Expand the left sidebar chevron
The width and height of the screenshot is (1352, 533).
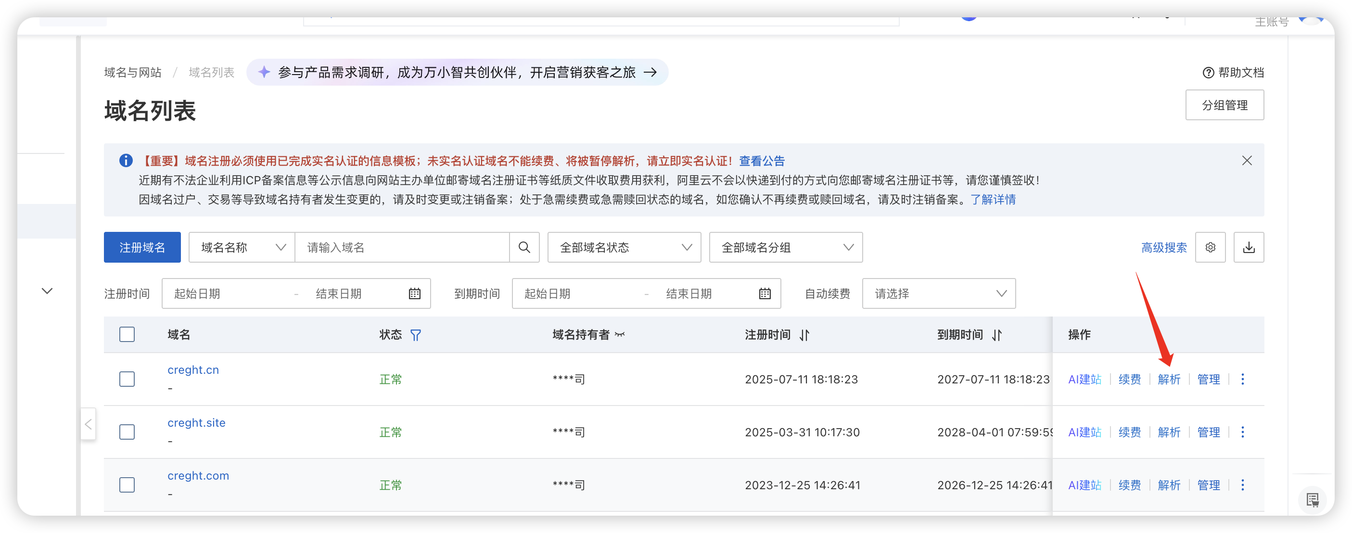pyautogui.click(x=47, y=291)
